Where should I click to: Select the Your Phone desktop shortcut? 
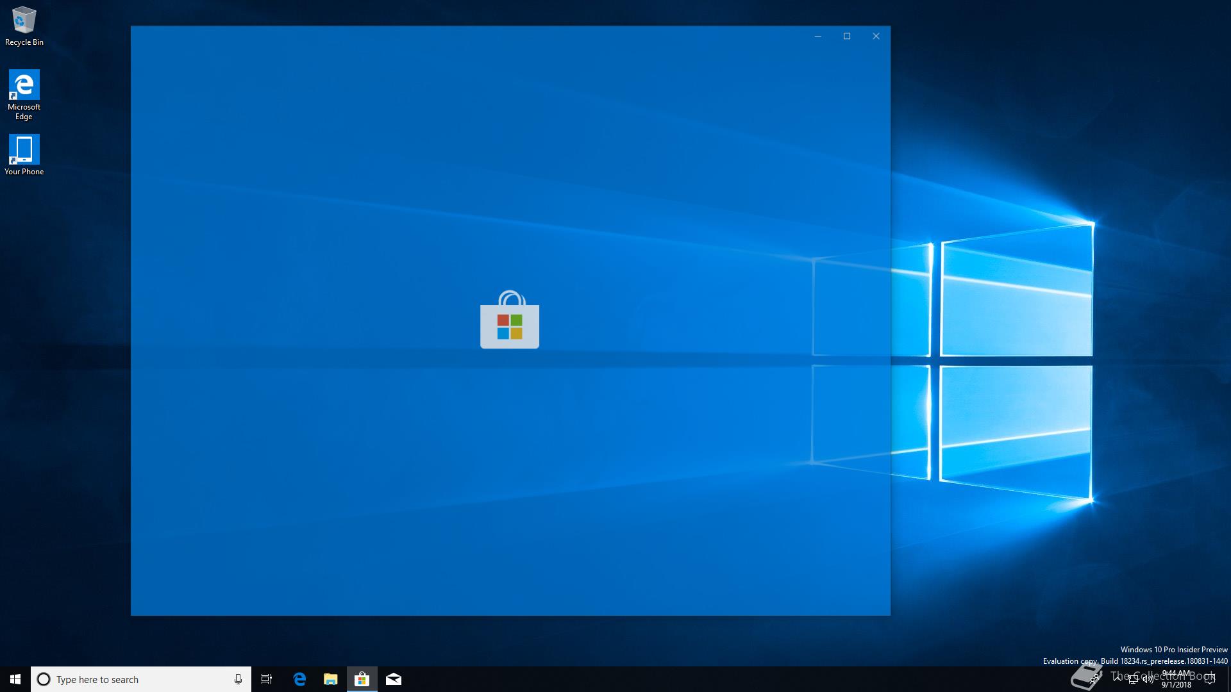[x=24, y=154]
